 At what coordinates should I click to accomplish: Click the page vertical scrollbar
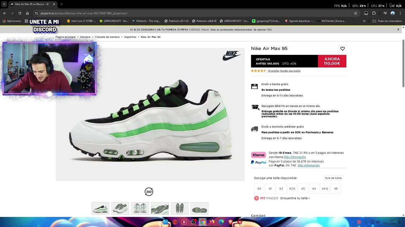point(403,63)
